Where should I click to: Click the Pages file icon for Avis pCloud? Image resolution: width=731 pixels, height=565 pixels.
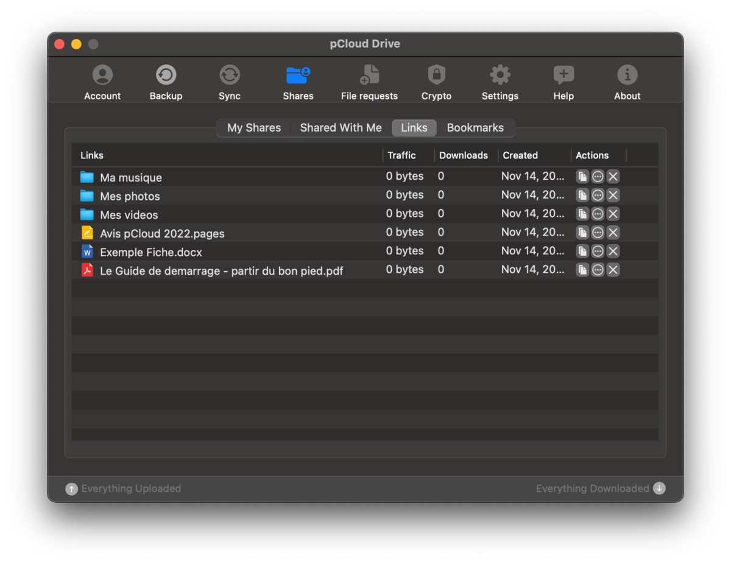click(x=87, y=233)
